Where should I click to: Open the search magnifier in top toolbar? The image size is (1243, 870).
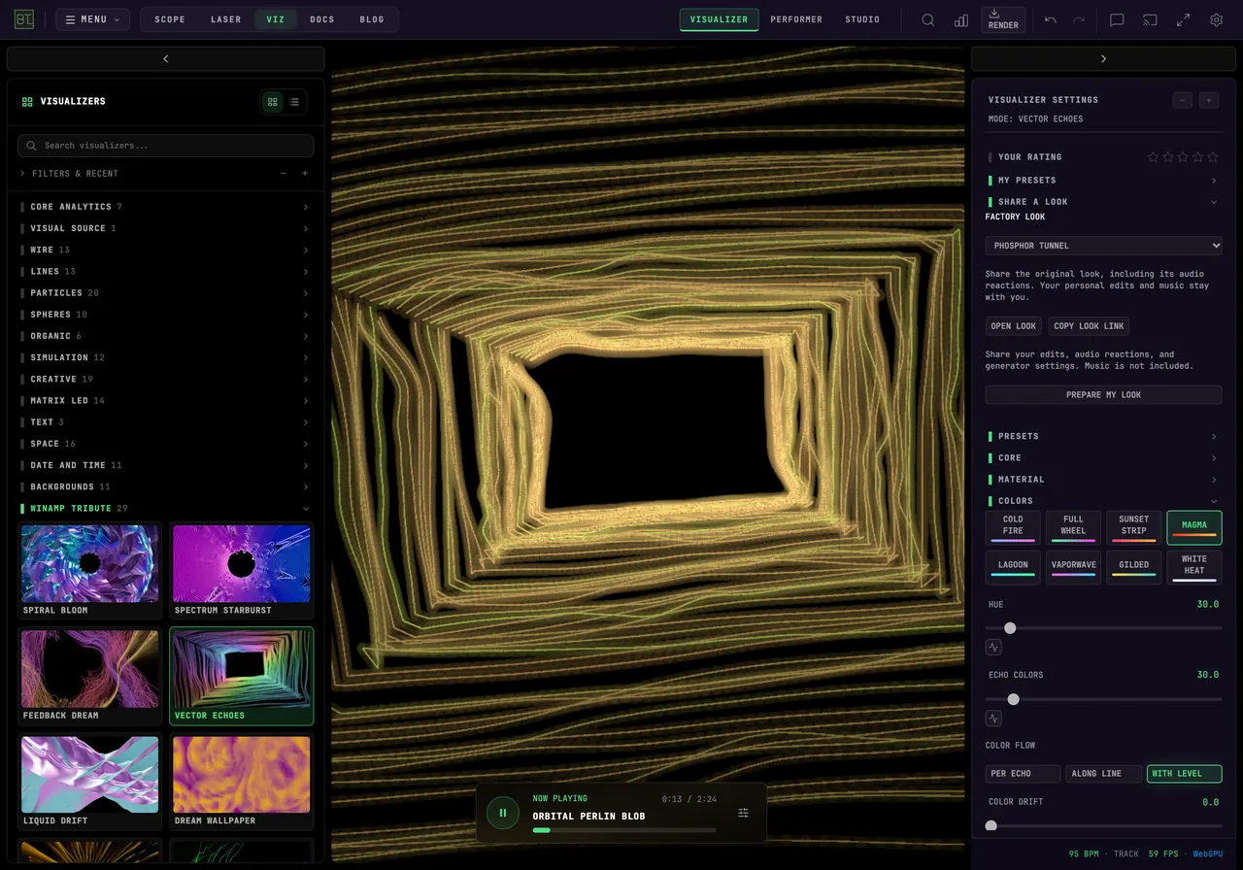pyautogui.click(x=928, y=19)
